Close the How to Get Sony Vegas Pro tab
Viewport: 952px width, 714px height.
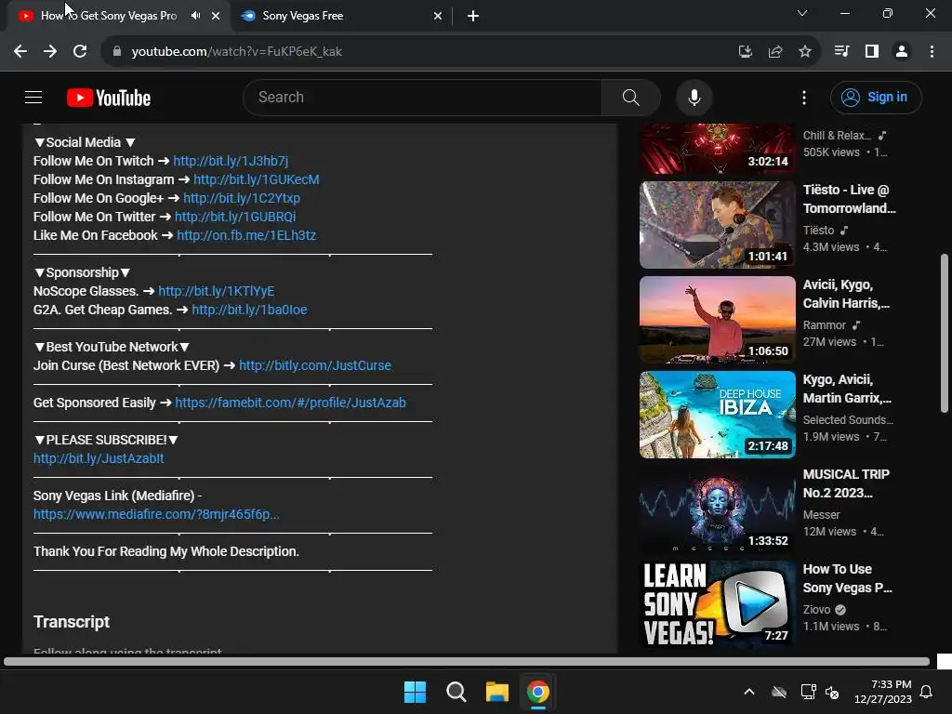(216, 16)
